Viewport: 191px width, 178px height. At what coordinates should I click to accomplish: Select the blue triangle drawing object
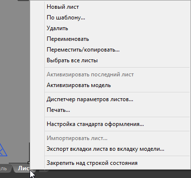(x=3, y=150)
